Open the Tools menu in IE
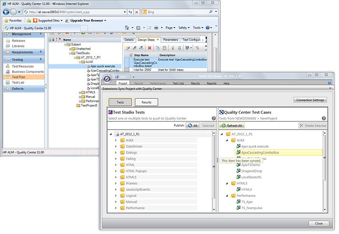Image resolution: width=339 pixels, height=234 pixels. click(x=198, y=28)
